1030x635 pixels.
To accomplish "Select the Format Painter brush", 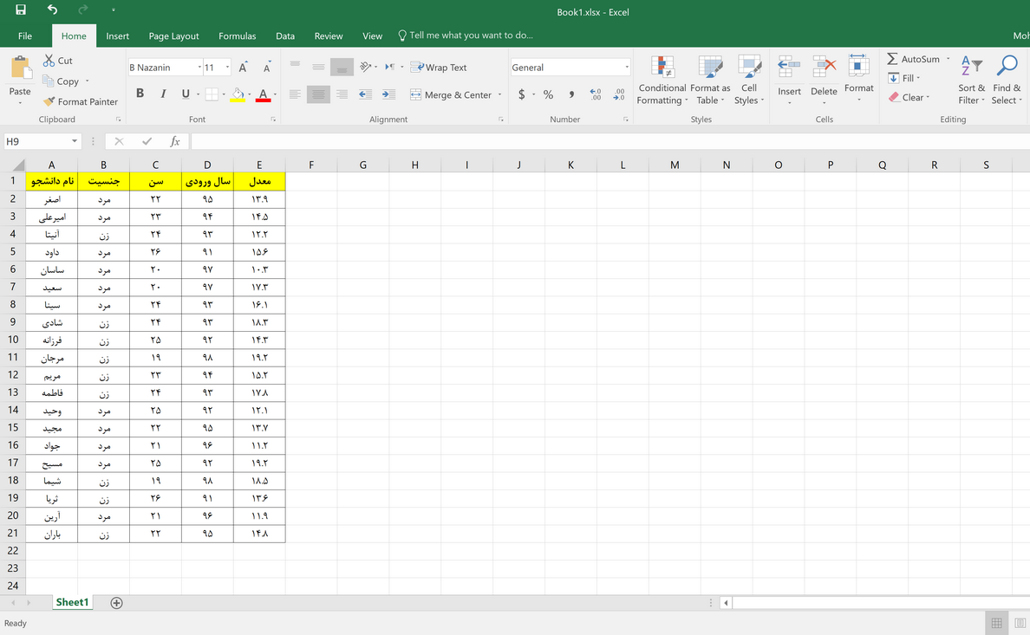I will tap(80, 101).
